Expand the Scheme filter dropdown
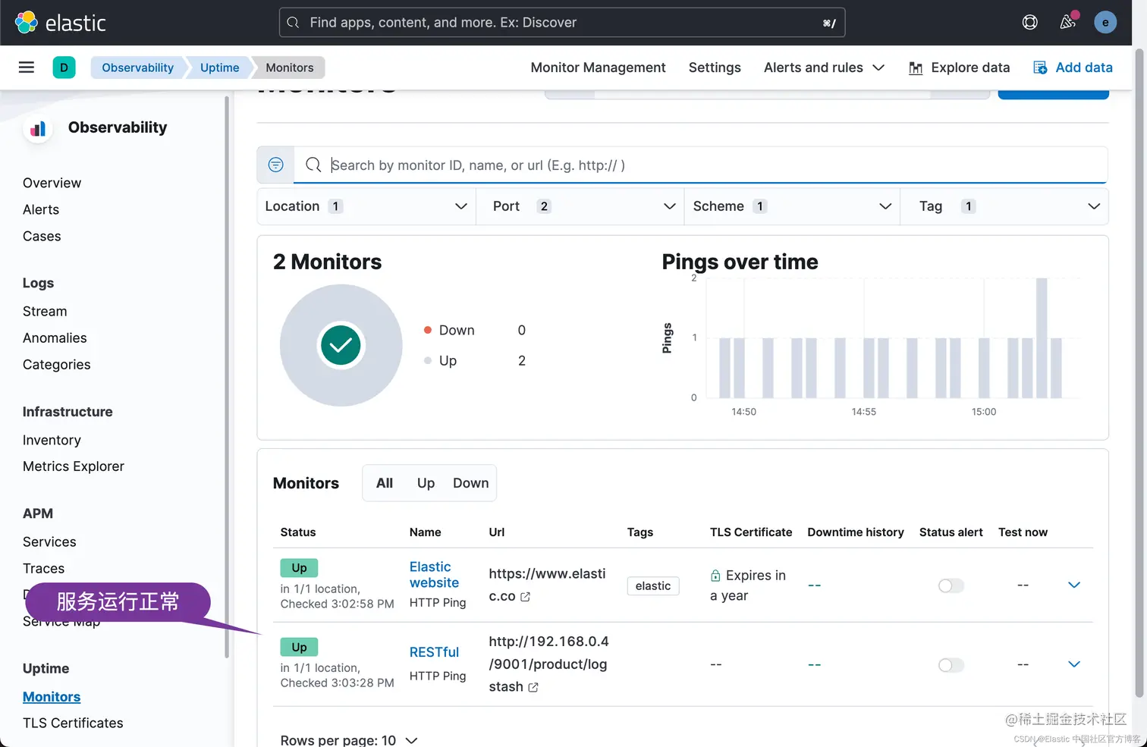This screenshot has height=747, width=1147. (x=792, y=206)
